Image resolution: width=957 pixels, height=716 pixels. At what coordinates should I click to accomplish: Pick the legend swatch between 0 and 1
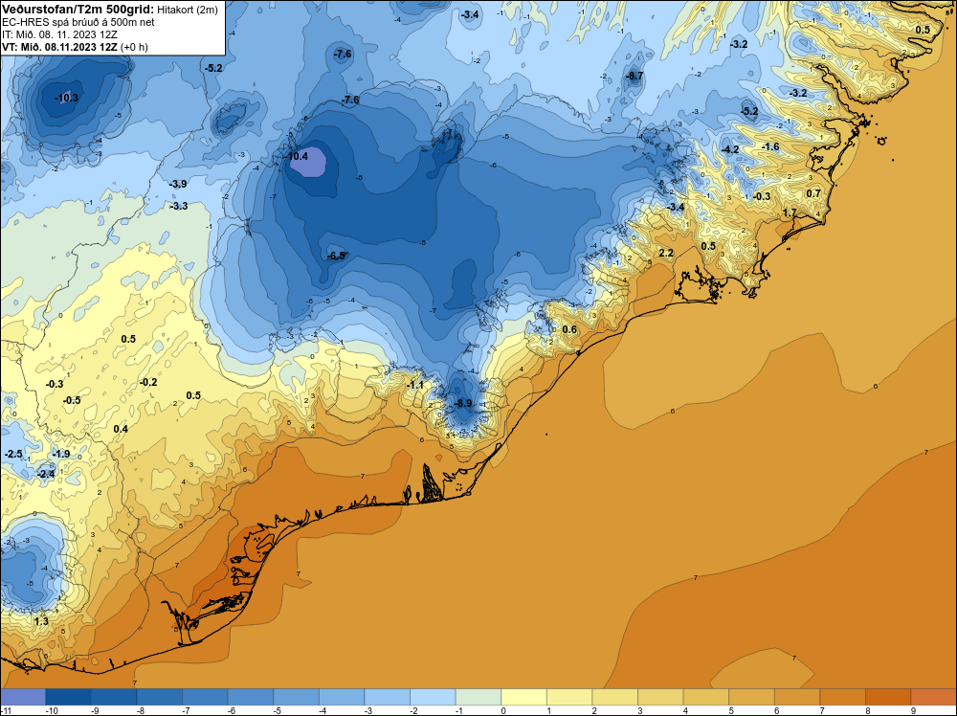pyautogui.click(x=523, y=697)
